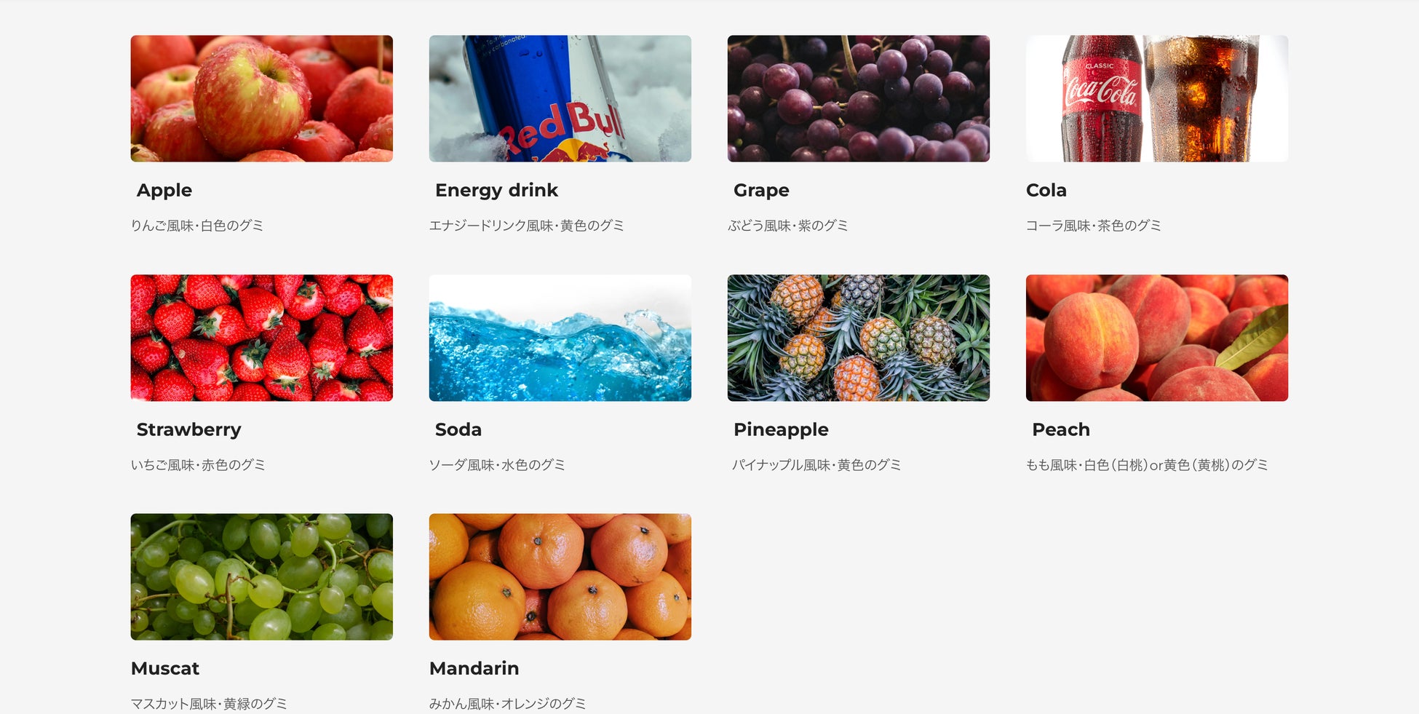Select the strawberries thumbnail
The width and height of the screenshot is (1419, 714).
tap(261, 338)
